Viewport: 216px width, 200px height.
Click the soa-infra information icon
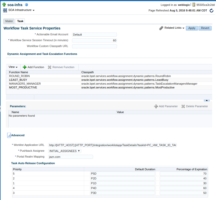coord(26,5)
